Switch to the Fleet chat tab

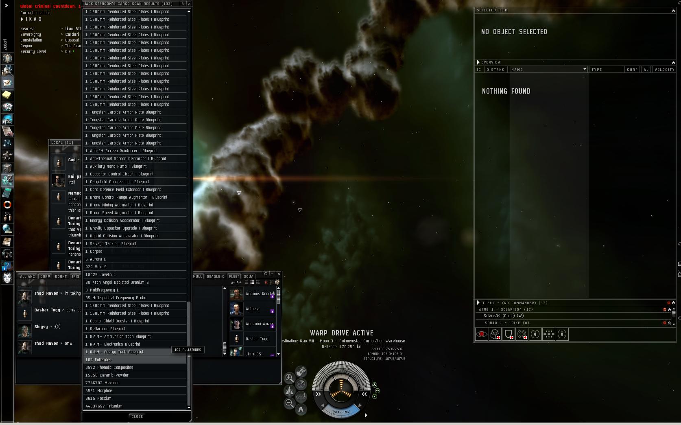click(x=234, y=276)
